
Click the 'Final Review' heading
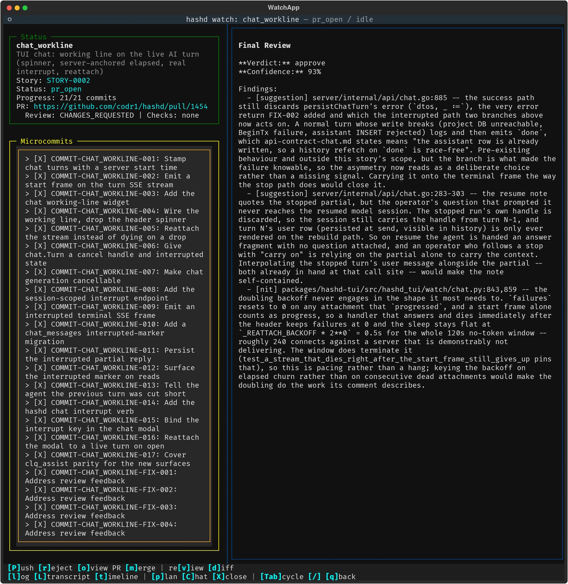(264, 45)
